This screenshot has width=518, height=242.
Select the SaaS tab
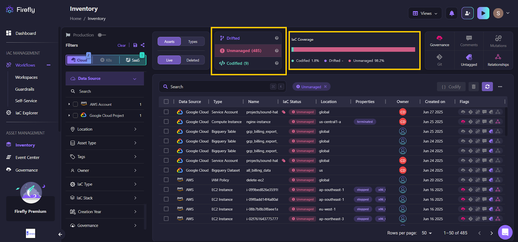[x=133, y=60]
